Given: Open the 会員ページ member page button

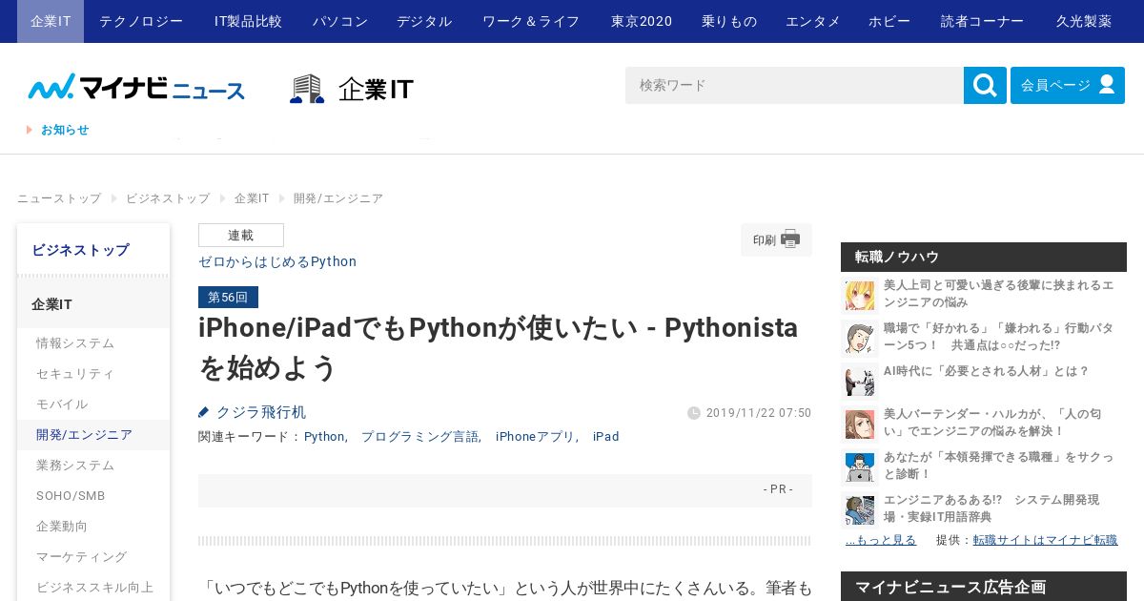Looking at the screenshot, I should [1068, 85].
